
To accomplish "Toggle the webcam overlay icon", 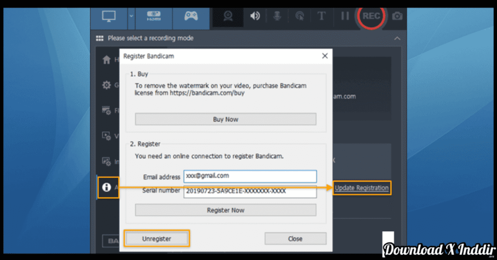I will pyautogui.click(x=228, y=16).
